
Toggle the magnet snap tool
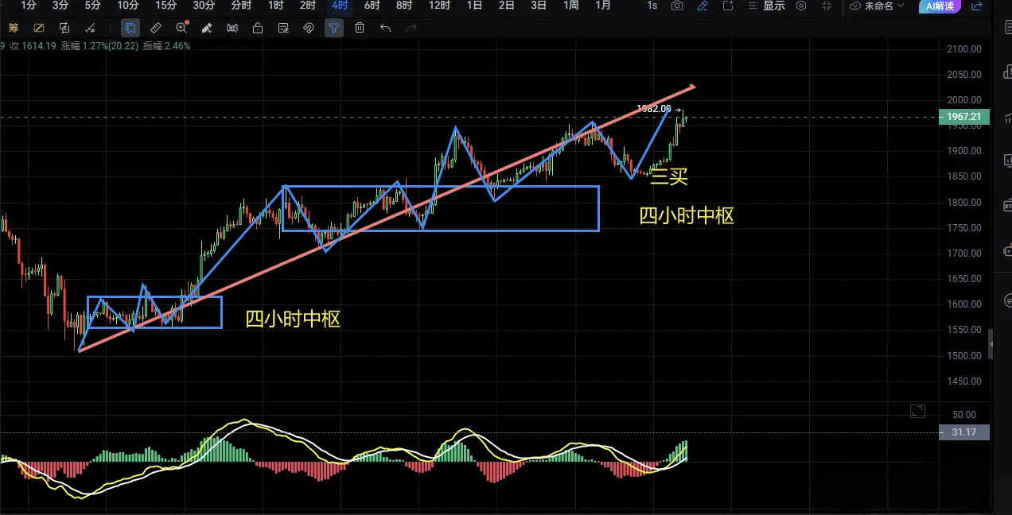click(309, 28)
